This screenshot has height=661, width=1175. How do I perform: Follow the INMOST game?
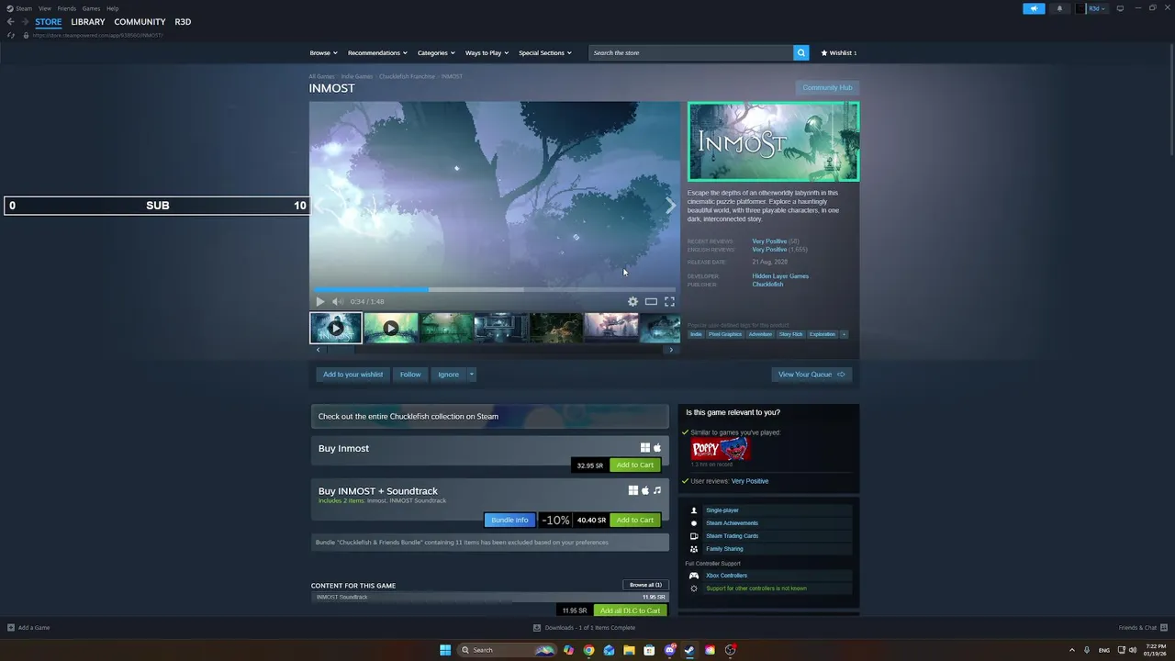click(x=410, y=375)
